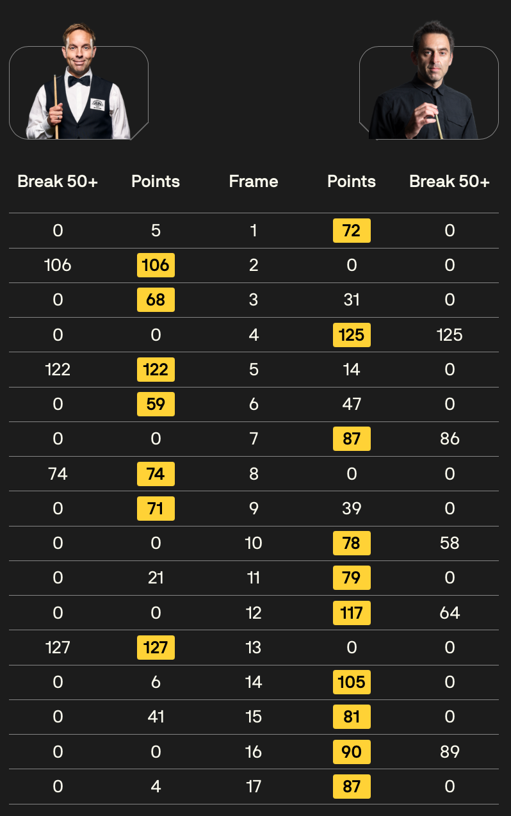Viewport: 511px width, 816px height.
Task: Click the Frame column header
Action: point(254,181)
